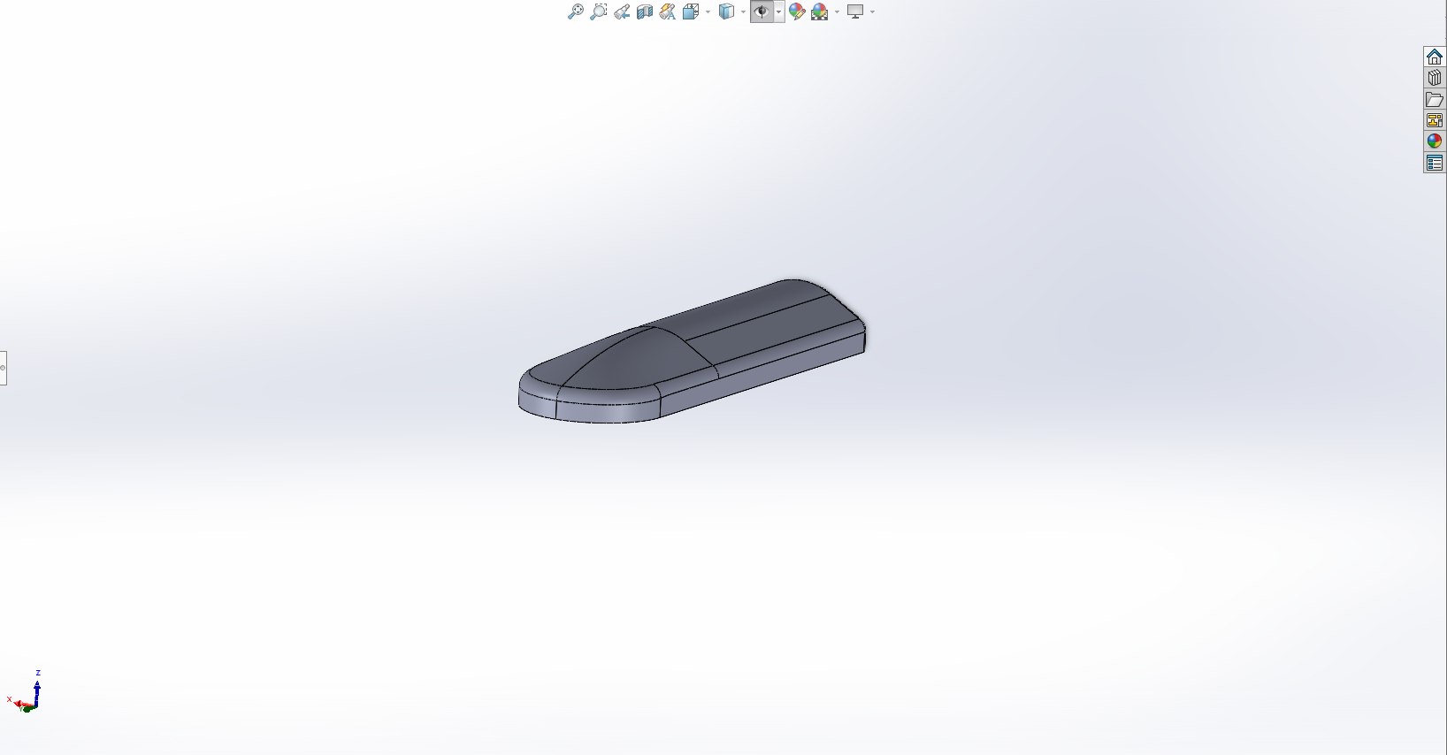Toggle Hide/Show Items eye button
This screenshot has height=755, width=1447.
click(762, 11)
